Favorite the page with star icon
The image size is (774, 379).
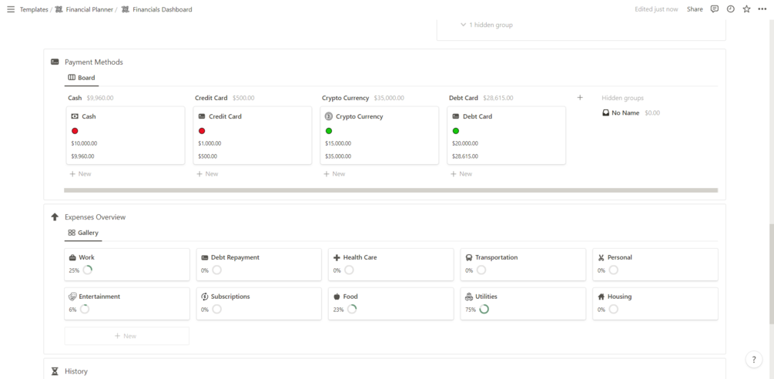pyautogui.click(x=746, y=9)
